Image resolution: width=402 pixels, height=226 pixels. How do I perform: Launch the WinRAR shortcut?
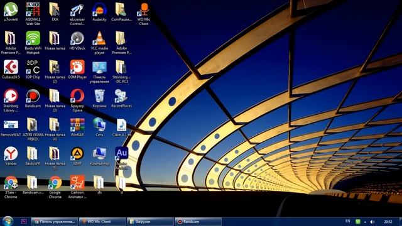pos(77,127)
